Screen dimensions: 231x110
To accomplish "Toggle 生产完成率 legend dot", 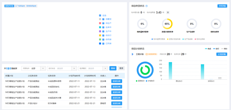I will [x=183, y=39].
